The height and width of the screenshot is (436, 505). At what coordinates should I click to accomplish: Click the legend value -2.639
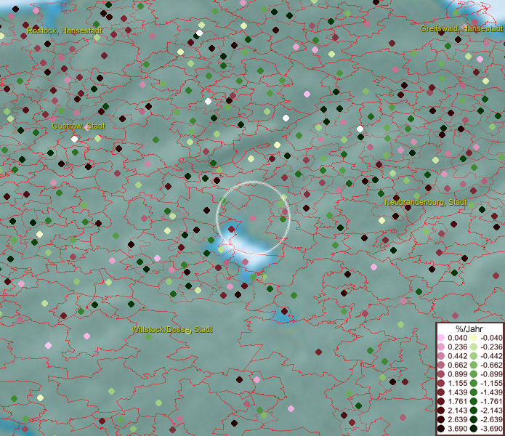pos(491,419)
